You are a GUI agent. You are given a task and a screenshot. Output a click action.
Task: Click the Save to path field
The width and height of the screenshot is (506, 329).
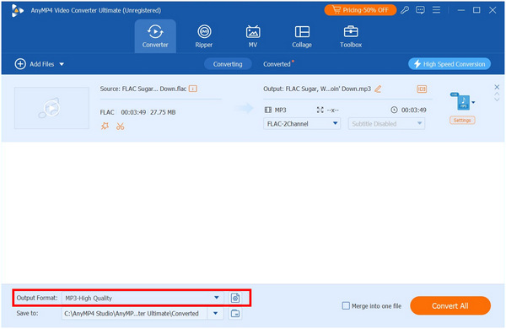pyautogui.click(x=134, y=313)
